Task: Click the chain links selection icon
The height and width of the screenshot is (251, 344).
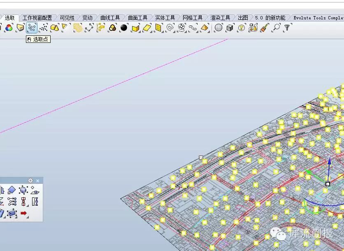Action: click(x=193, y=28)
